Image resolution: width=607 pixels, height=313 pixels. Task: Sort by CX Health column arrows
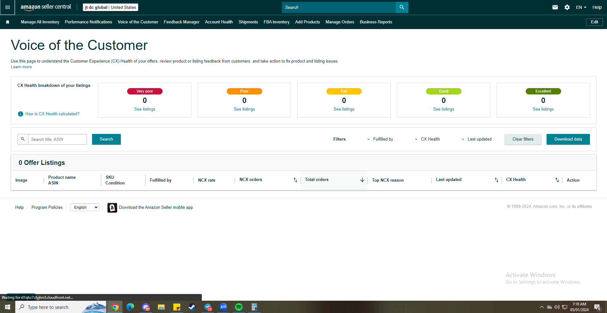557,180
